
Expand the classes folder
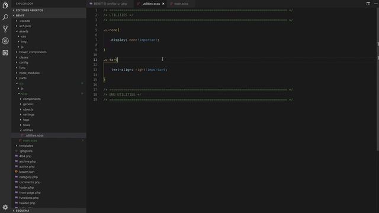(x=24, y=57)
